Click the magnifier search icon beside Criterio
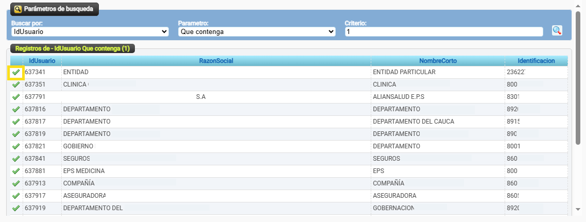The width and height of the screenshot is (586, 222). (557, 30)
